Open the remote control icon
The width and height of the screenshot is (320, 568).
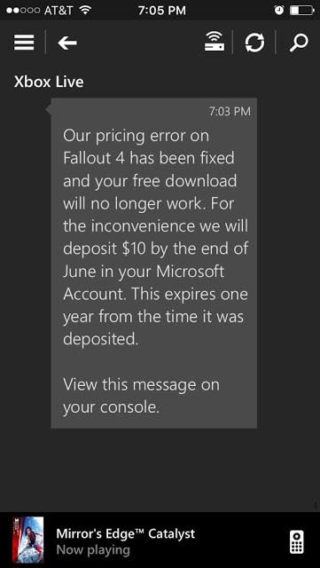[x=297, y=542]
